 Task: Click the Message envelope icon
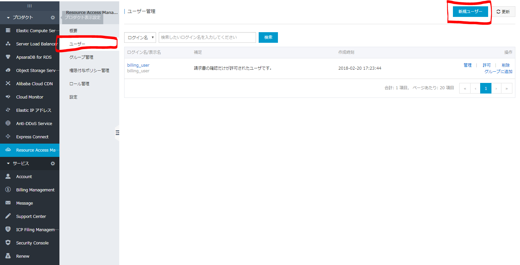tap(8, 203)
